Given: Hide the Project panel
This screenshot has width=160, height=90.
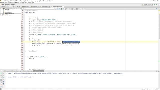Looking at the screenshot, I should click(x=20, y=7).
